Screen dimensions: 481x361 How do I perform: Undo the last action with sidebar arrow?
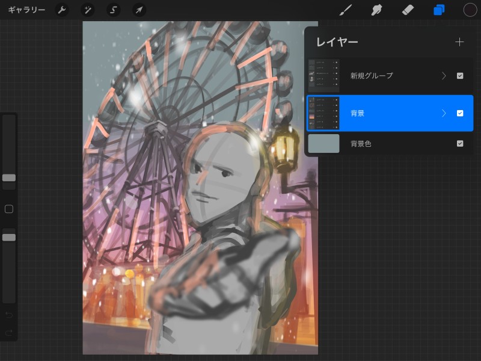click(x=9, y=315)
